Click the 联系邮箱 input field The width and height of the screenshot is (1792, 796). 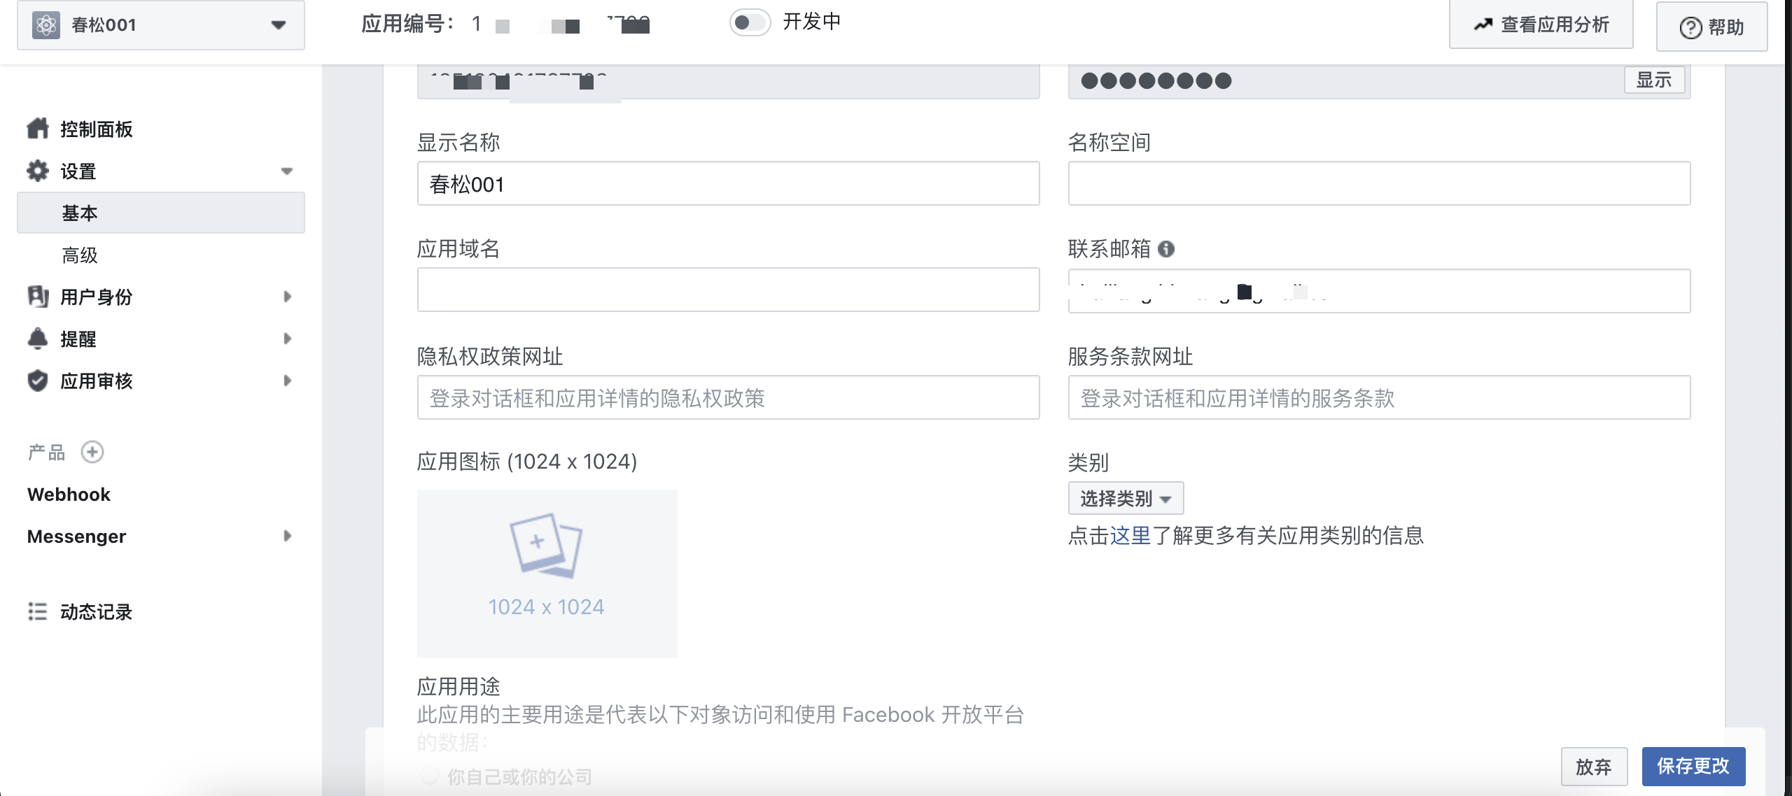(1379, 290)
